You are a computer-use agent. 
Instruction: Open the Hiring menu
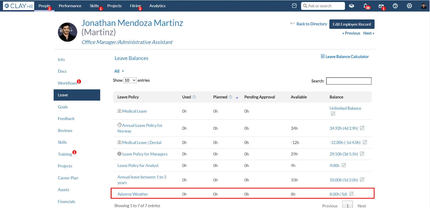[135, 6]
